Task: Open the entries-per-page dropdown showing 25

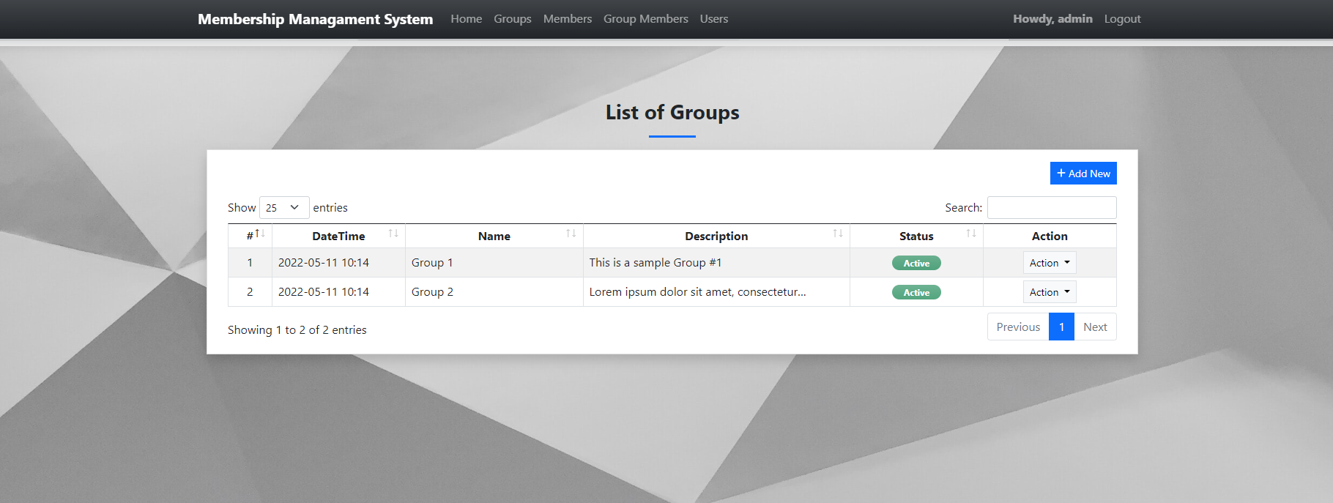Action: (283, 208)
